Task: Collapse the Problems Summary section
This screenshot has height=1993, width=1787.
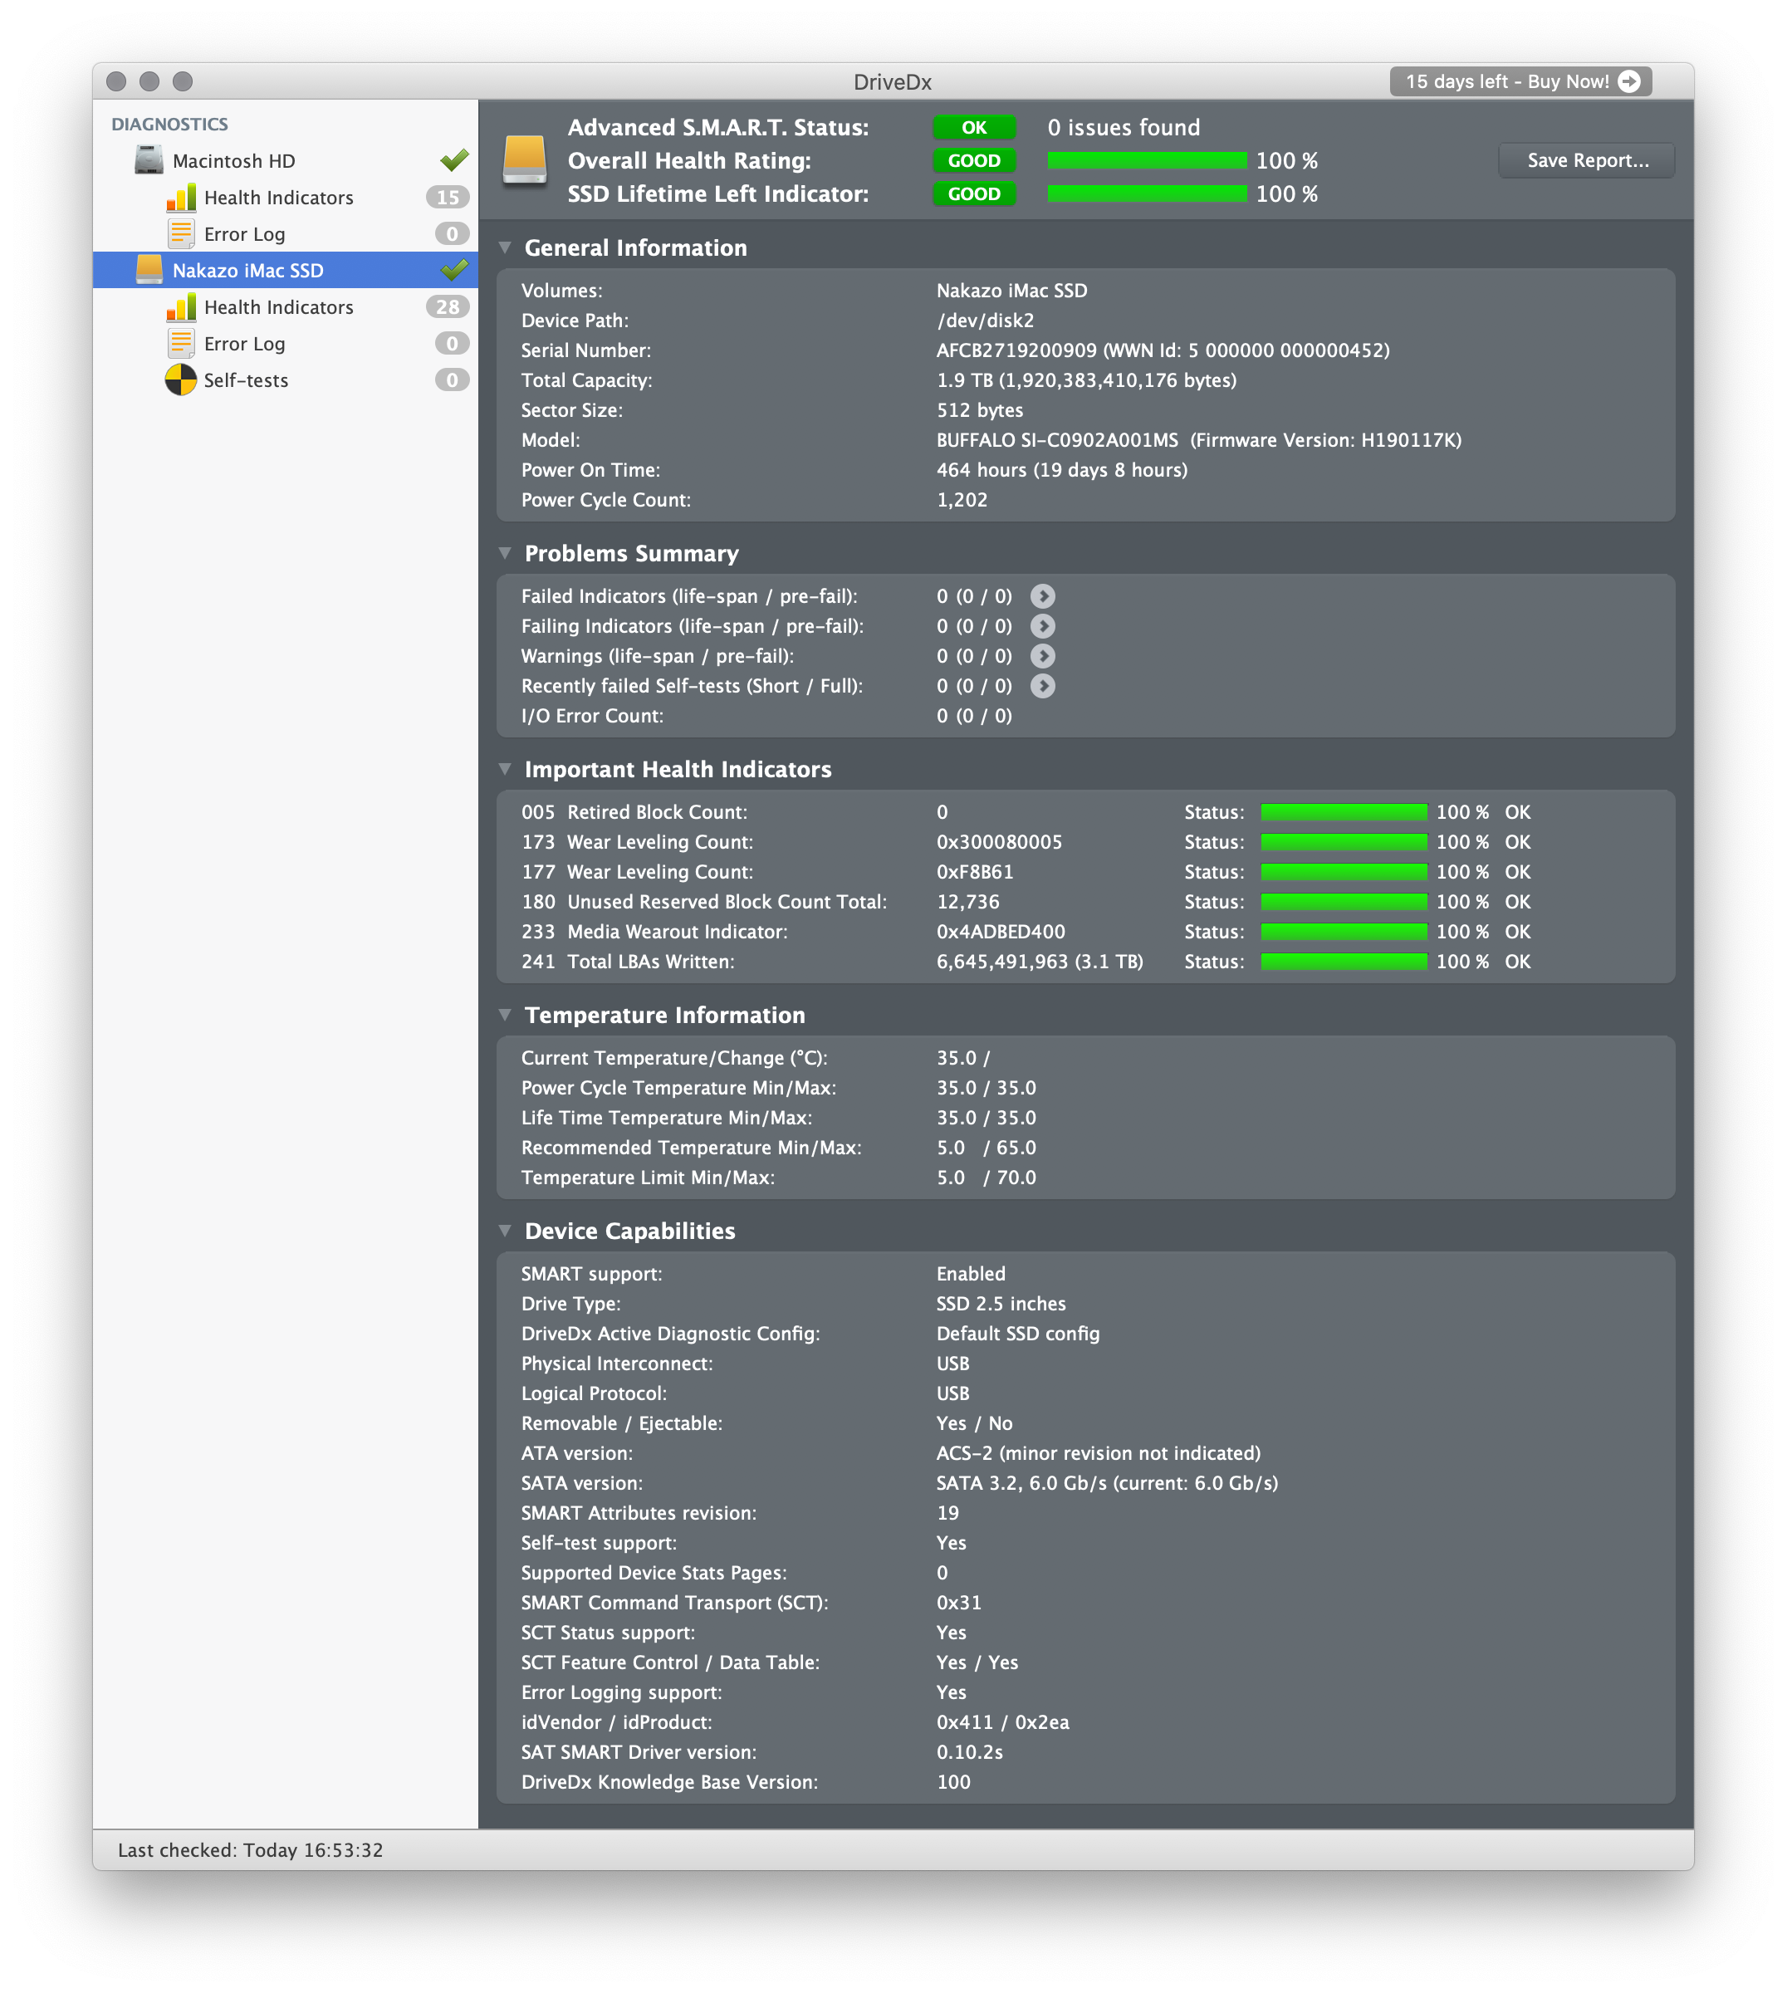Action: 505,553
